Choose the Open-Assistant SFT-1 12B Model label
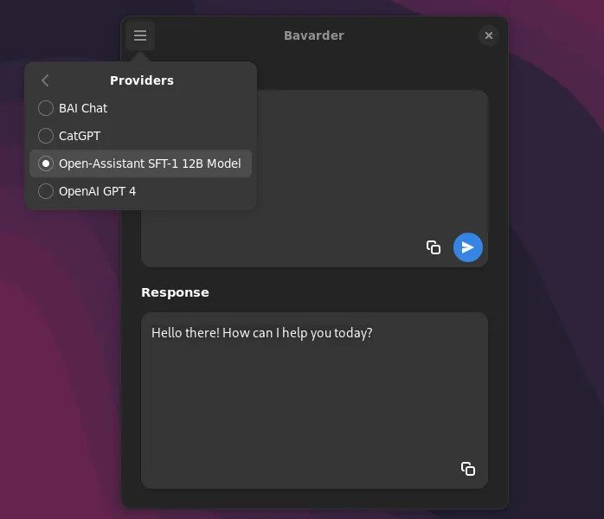 click(150, 163)
